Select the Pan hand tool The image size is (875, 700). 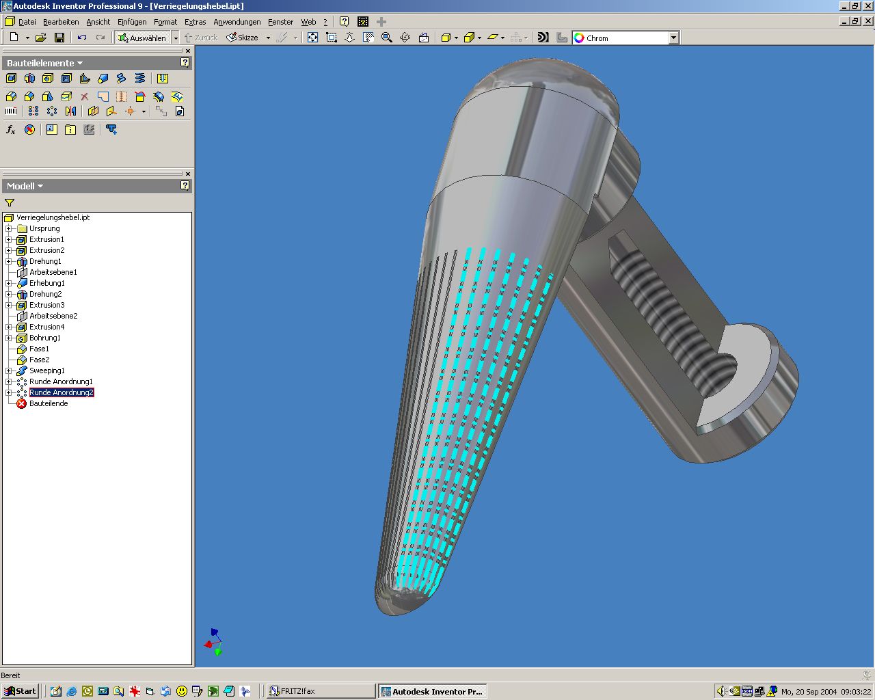[368, 38]
